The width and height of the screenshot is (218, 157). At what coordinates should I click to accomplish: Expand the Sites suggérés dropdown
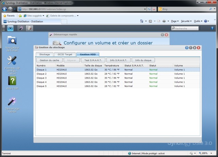44,16
